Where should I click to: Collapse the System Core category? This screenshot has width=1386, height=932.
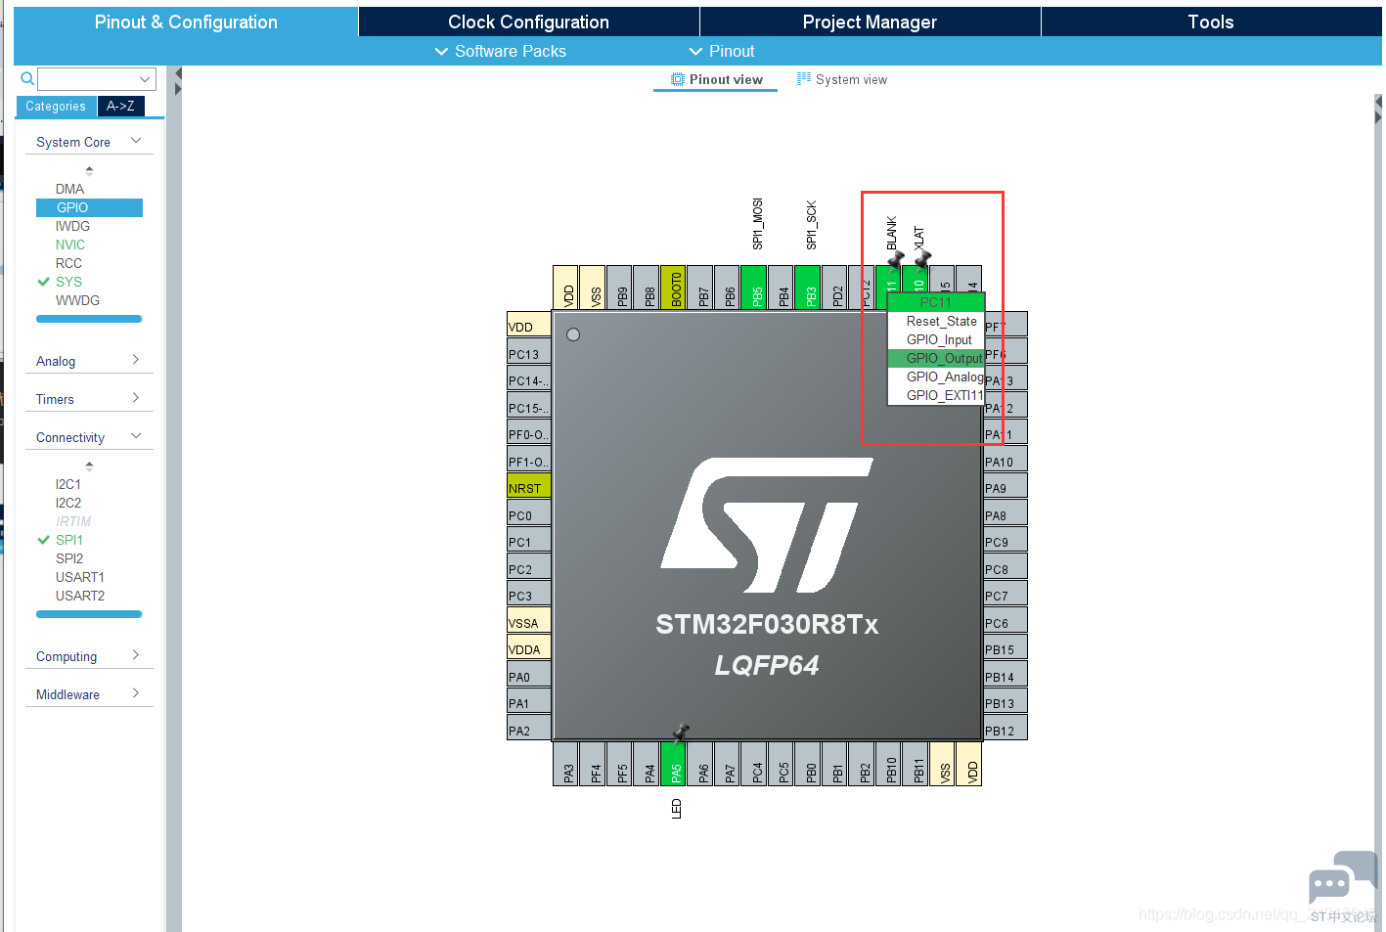[x=136, y=141]
